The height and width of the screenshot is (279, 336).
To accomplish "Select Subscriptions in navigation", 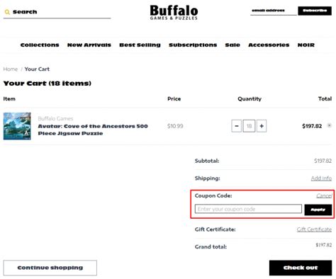I will 193,45.
